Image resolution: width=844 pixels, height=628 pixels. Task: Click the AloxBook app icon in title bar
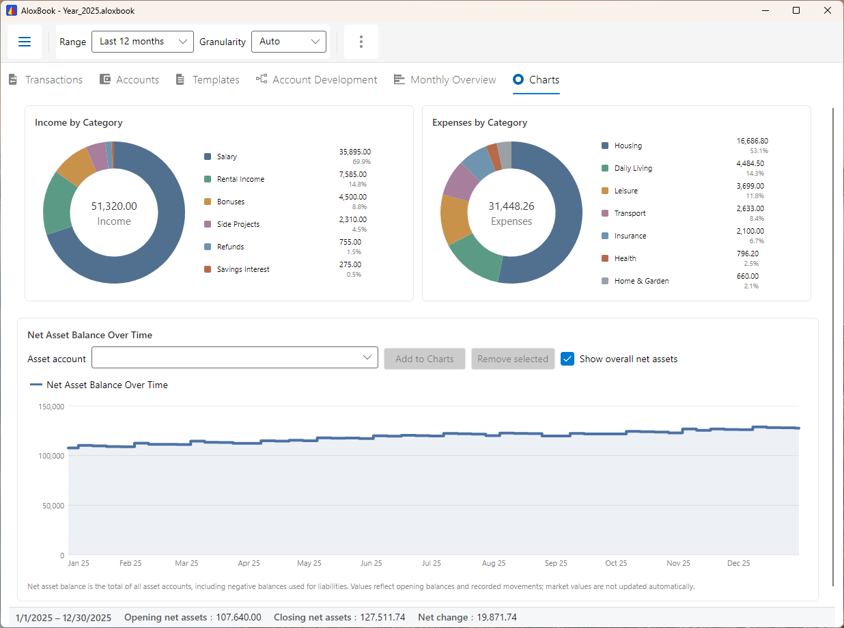point(11,11)
